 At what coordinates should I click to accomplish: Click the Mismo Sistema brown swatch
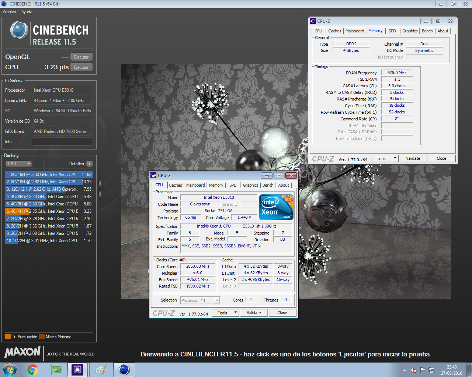(42, 337)
